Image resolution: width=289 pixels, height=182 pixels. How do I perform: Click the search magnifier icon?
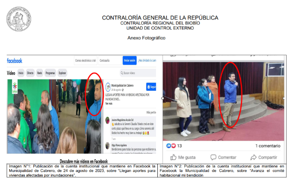(x=122, y=73)
